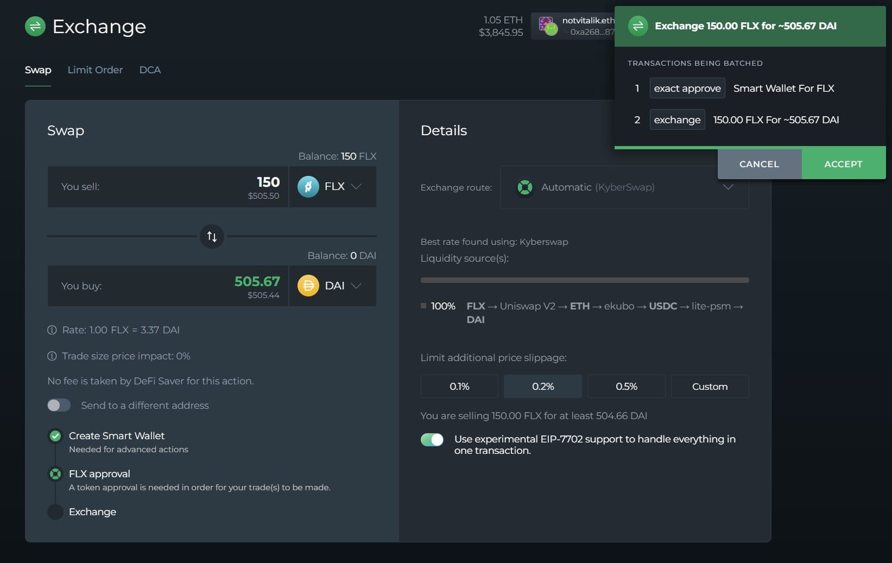Screen dimensions: 892x563
Task: Click the DAI token icon
Action: 308,286
